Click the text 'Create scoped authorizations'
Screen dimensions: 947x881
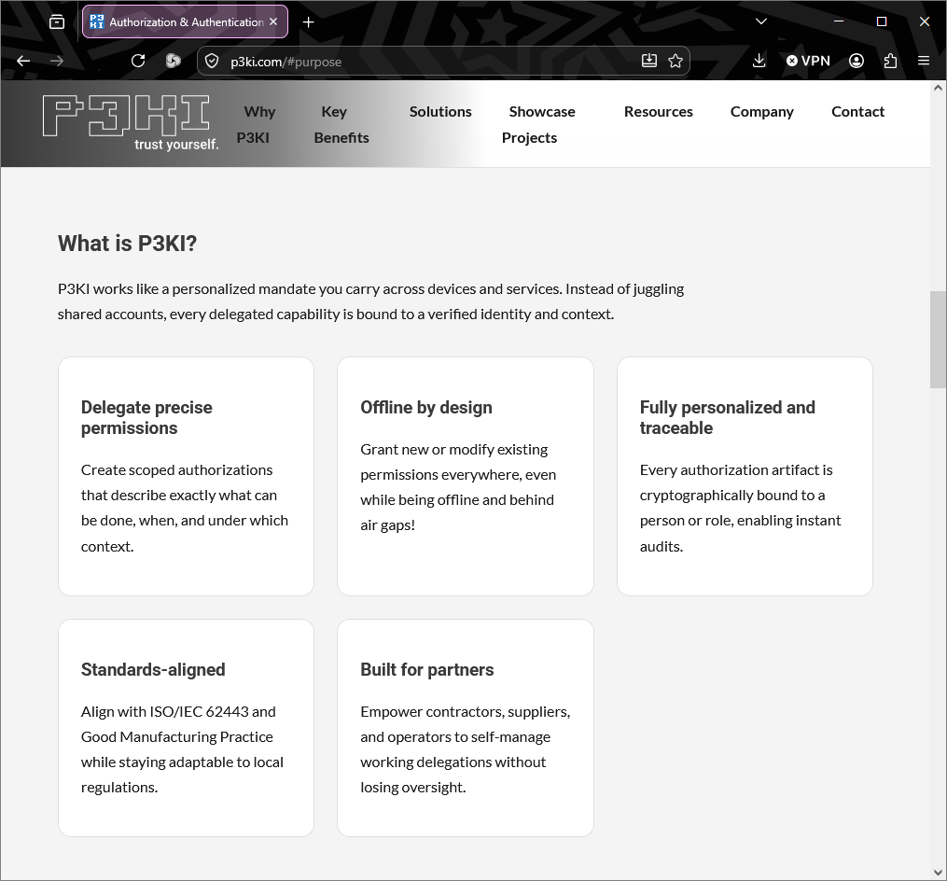coord(177,470)
